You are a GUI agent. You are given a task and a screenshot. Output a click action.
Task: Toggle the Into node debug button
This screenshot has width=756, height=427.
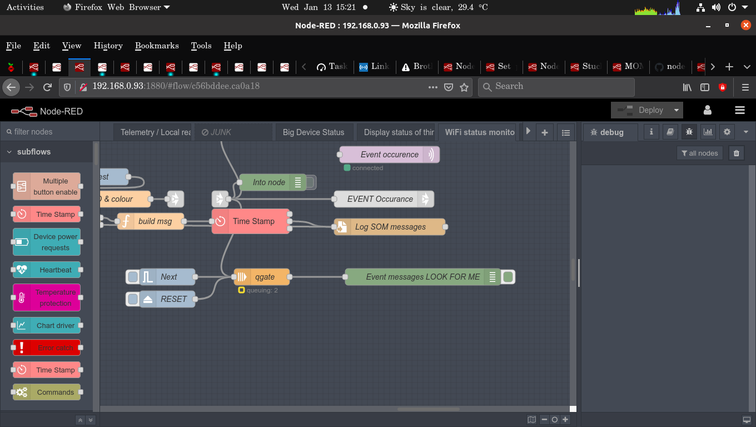[312, 182]
